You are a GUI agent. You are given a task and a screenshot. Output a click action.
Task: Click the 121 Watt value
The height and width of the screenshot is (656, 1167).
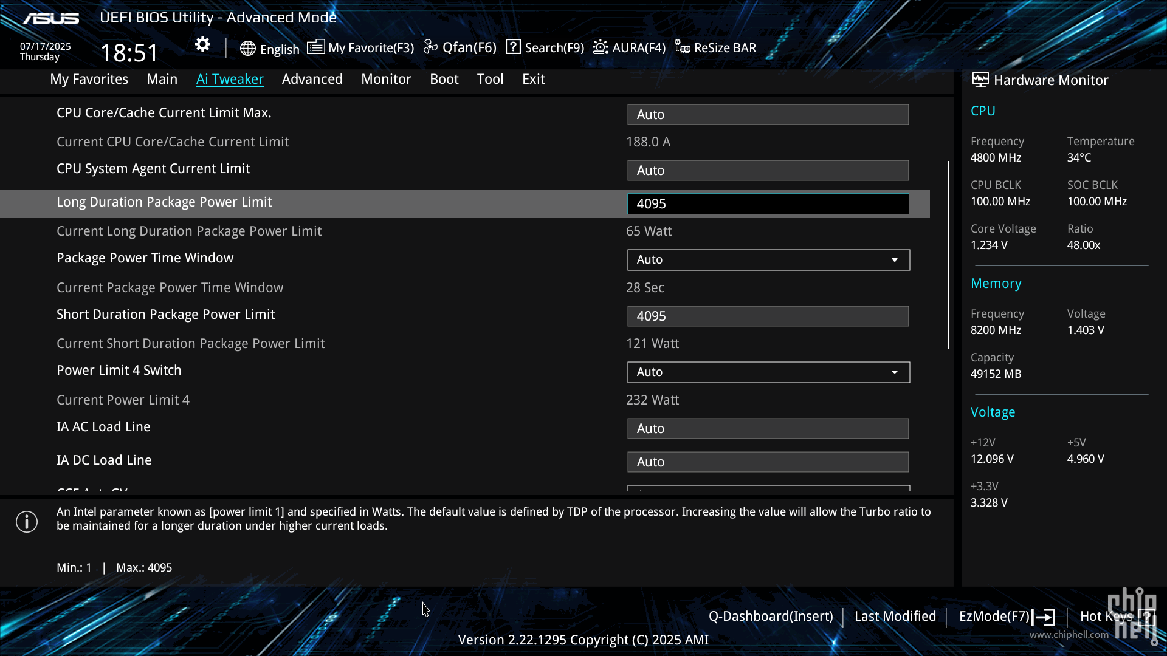tap(652, 344)
